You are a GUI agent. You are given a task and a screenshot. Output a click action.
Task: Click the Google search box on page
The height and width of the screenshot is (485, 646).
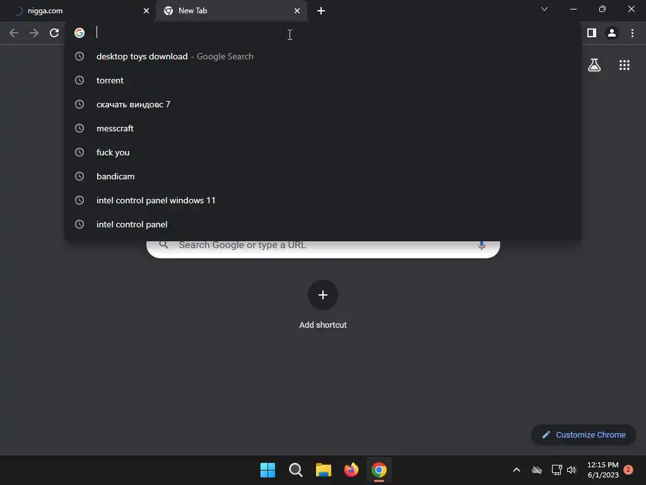click(323, 249)
